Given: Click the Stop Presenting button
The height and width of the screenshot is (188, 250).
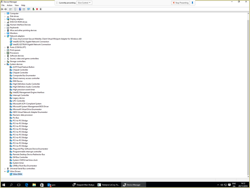Looking at the screenshot, I should [x=181, y=3].
